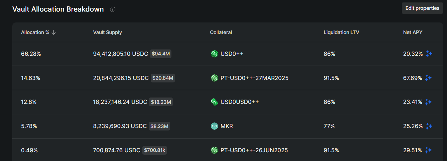The image size is (447, 161).
Task: Click the Net APY column header
Action: click(x=413, y=32)
